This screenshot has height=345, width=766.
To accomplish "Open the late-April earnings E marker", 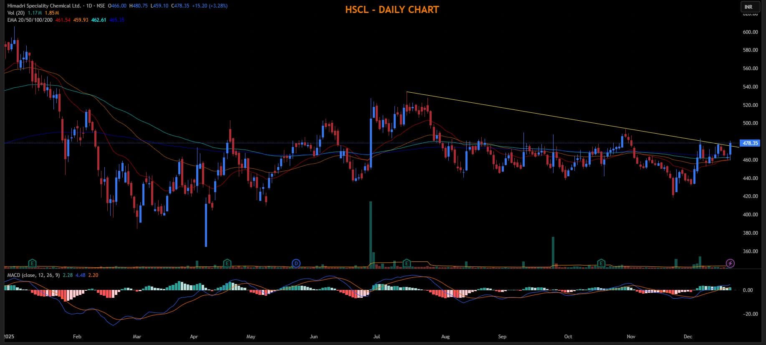I will (x=227, y=263).
